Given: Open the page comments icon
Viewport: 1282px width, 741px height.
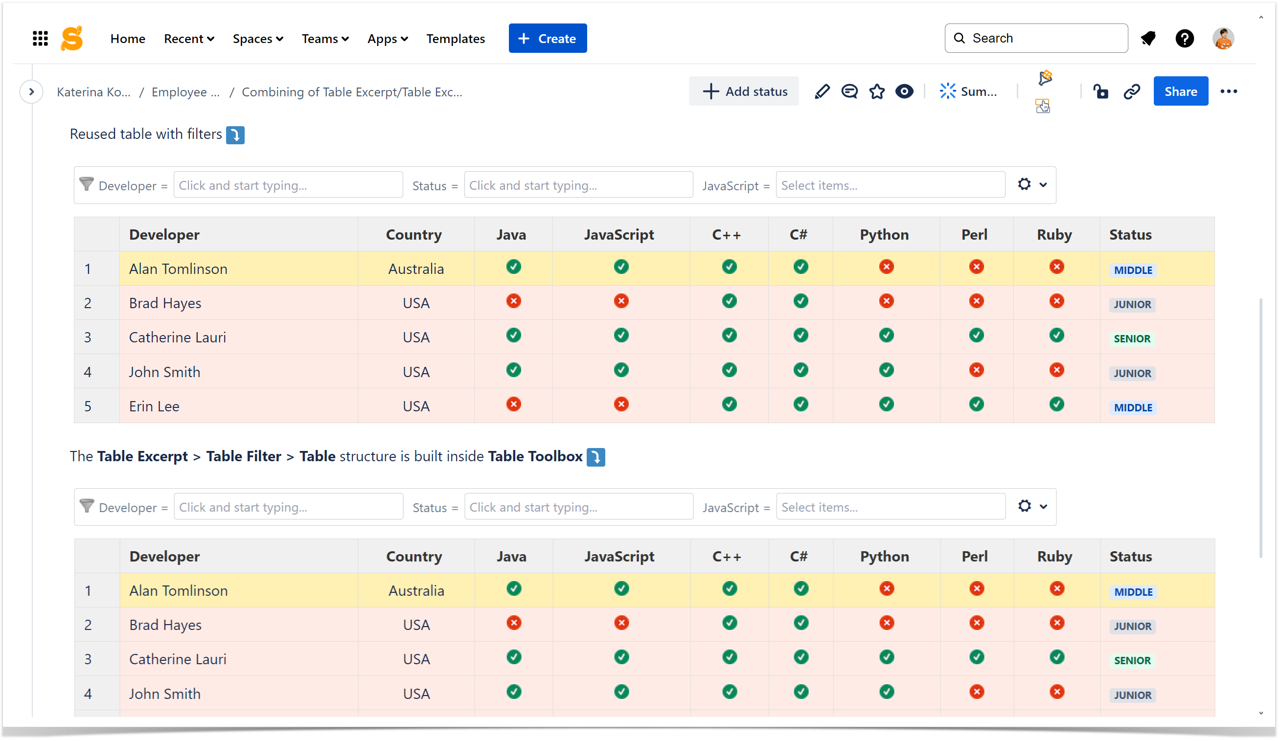Looking at the screenshot, I should [x=849, y=91].
